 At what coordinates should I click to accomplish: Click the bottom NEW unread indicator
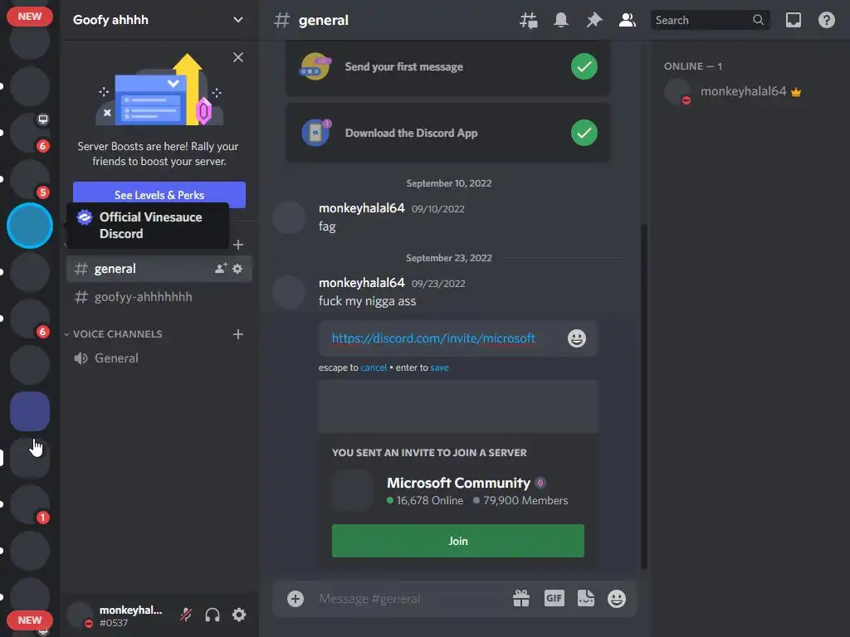(30, 620)
